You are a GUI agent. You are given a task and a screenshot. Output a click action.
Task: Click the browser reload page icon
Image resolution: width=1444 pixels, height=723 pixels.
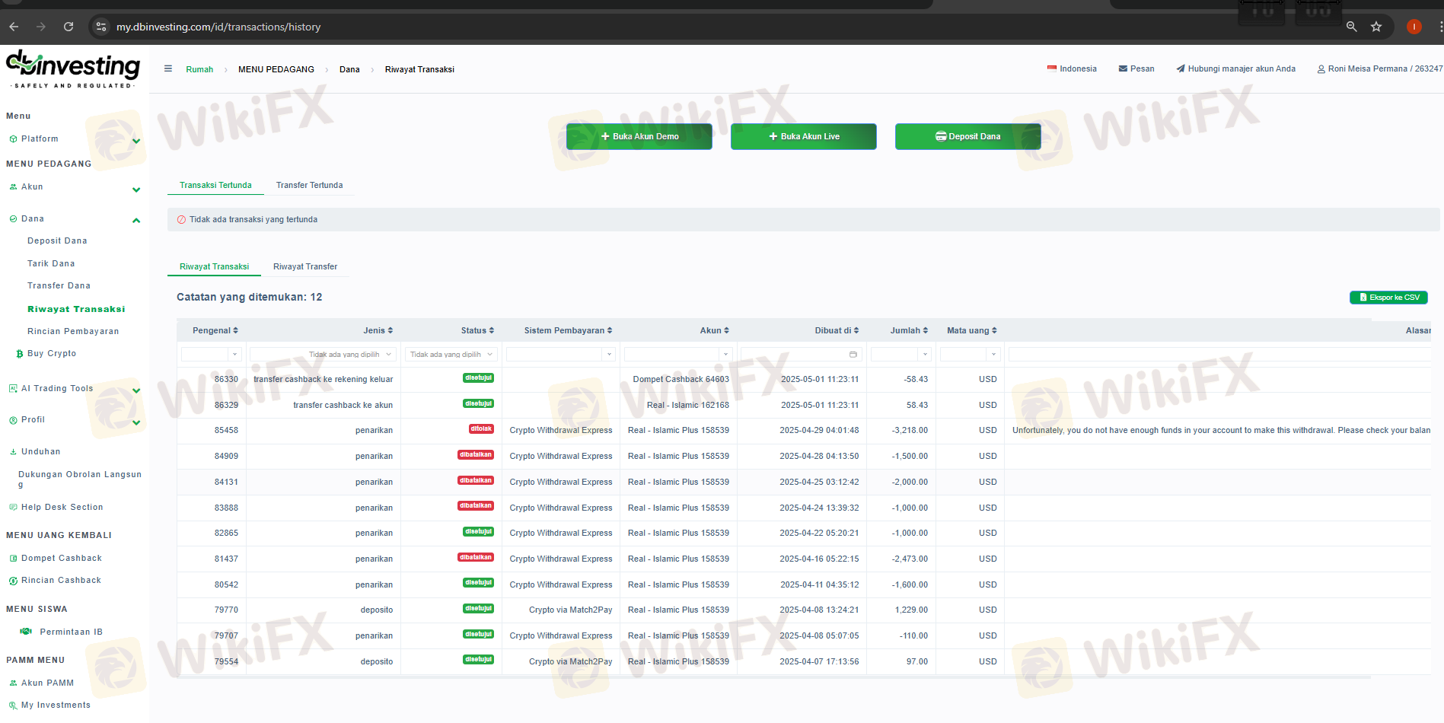[69, 27]
